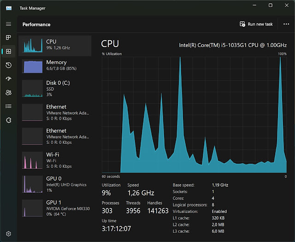Screen dimensions: 295x242
Task: Select the first Ethernet VMware adapter
Action: pos(55,112)
